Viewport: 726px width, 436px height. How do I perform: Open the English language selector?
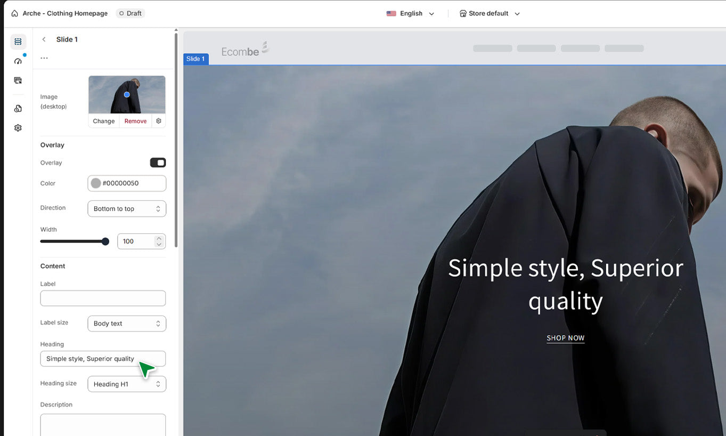410,13
